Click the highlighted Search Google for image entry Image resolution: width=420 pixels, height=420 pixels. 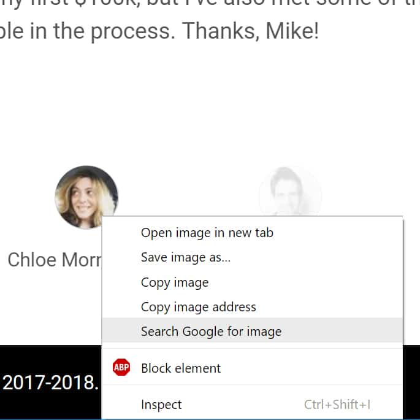point(253,331)
